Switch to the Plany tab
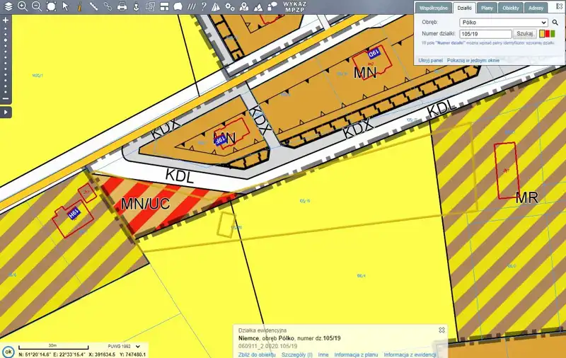Viewport: 566px width, 358px height. 486,8
